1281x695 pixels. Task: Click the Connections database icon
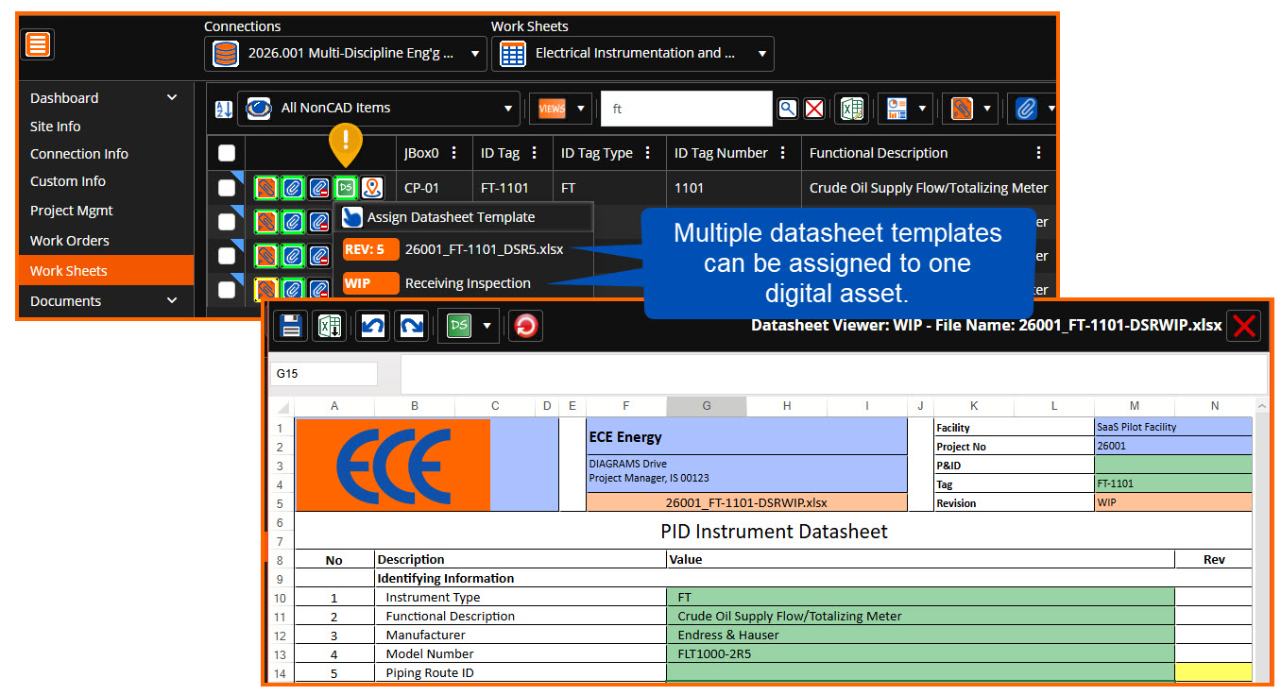(x=226, y=54)
